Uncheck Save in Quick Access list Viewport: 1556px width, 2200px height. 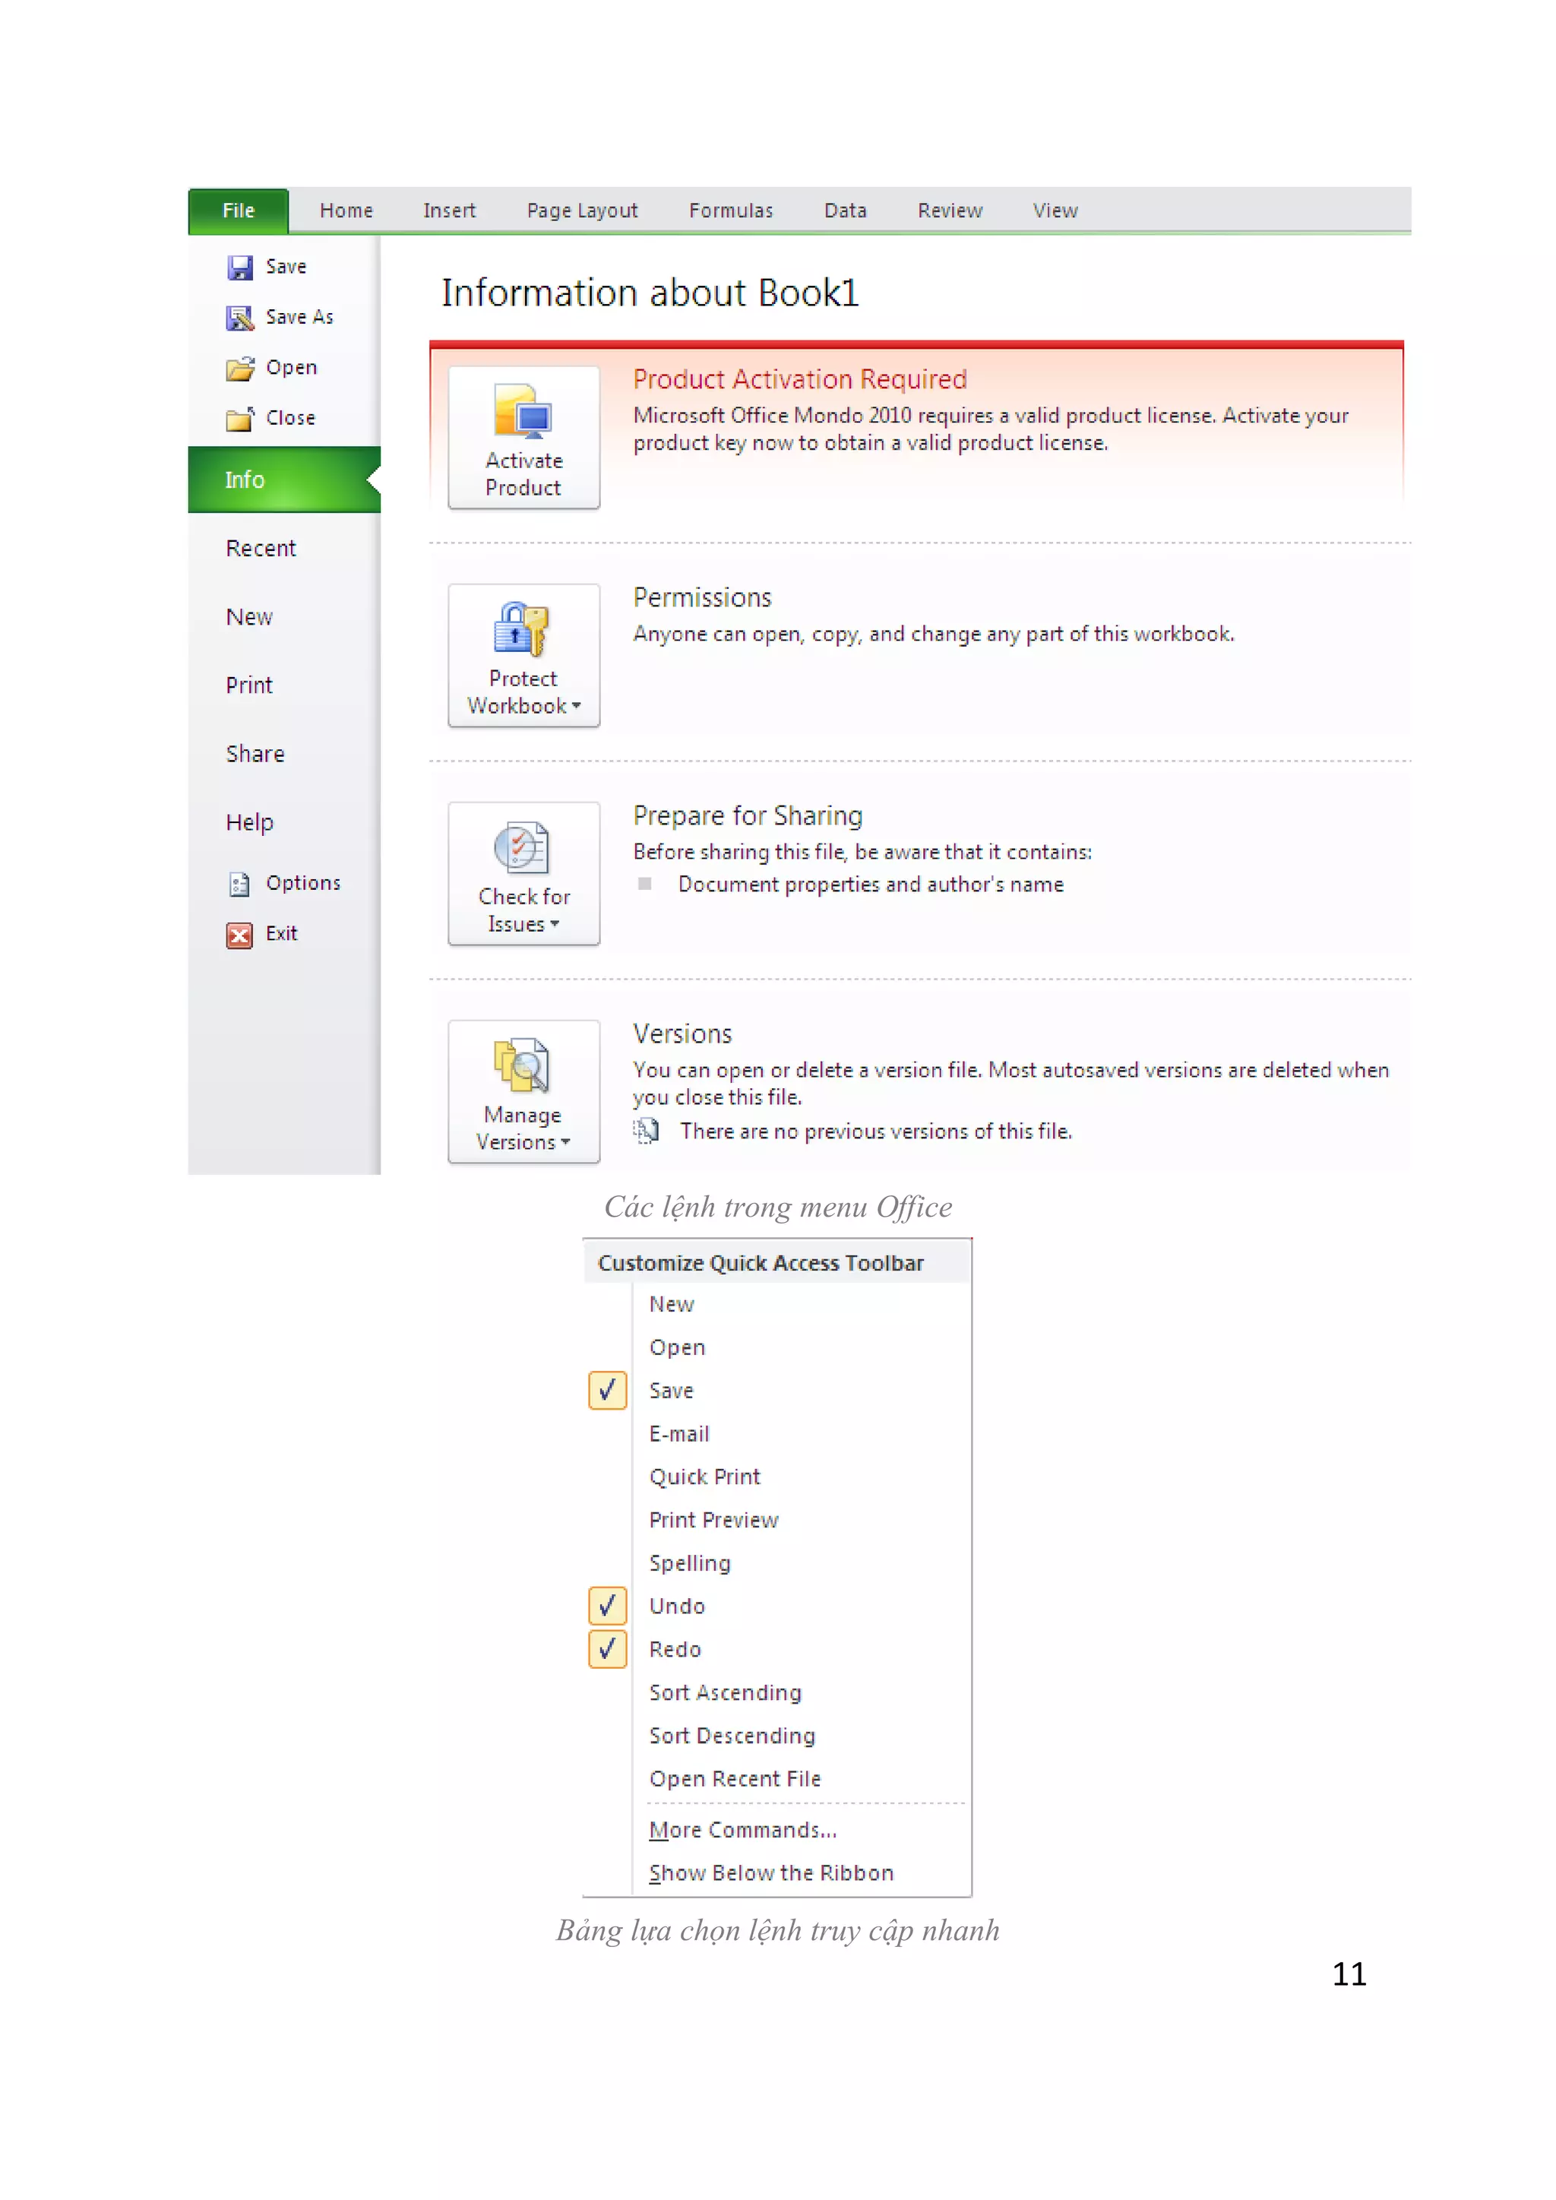pos(608,1391)
